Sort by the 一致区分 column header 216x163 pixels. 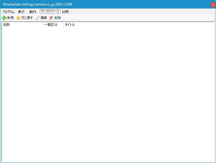point(53,25)
